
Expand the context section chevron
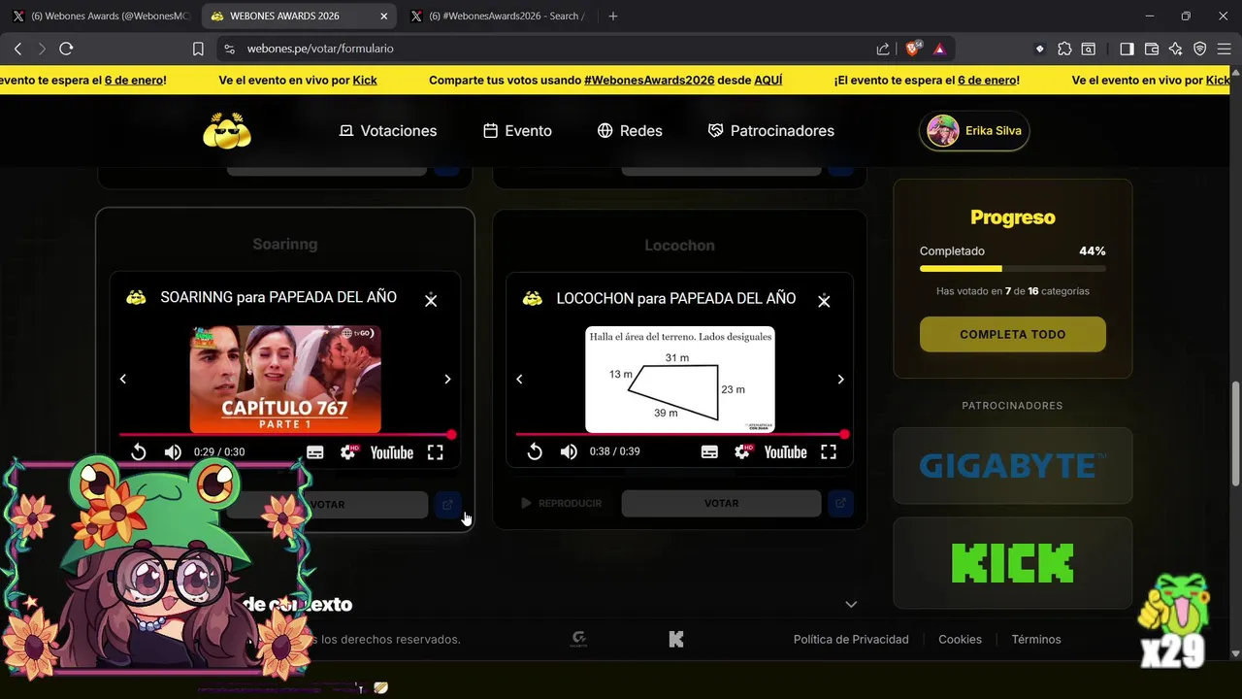[851, 604]
